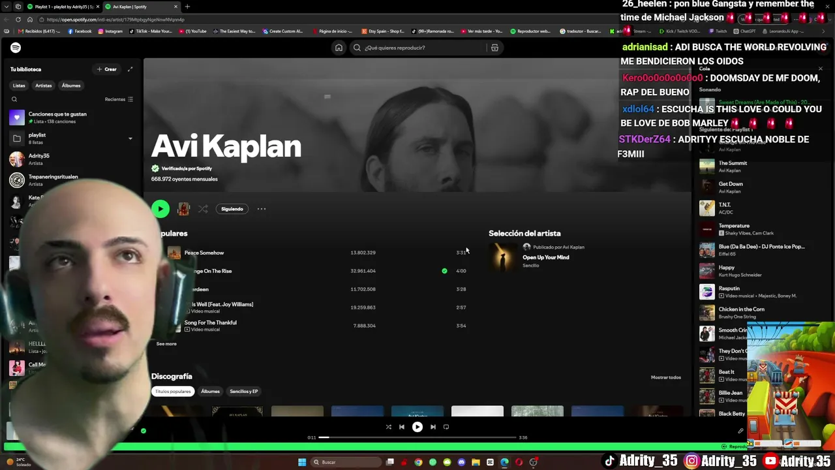
Task: Open the YouTube bookmark
Action: pyautogui.click(x=193, y=31)
